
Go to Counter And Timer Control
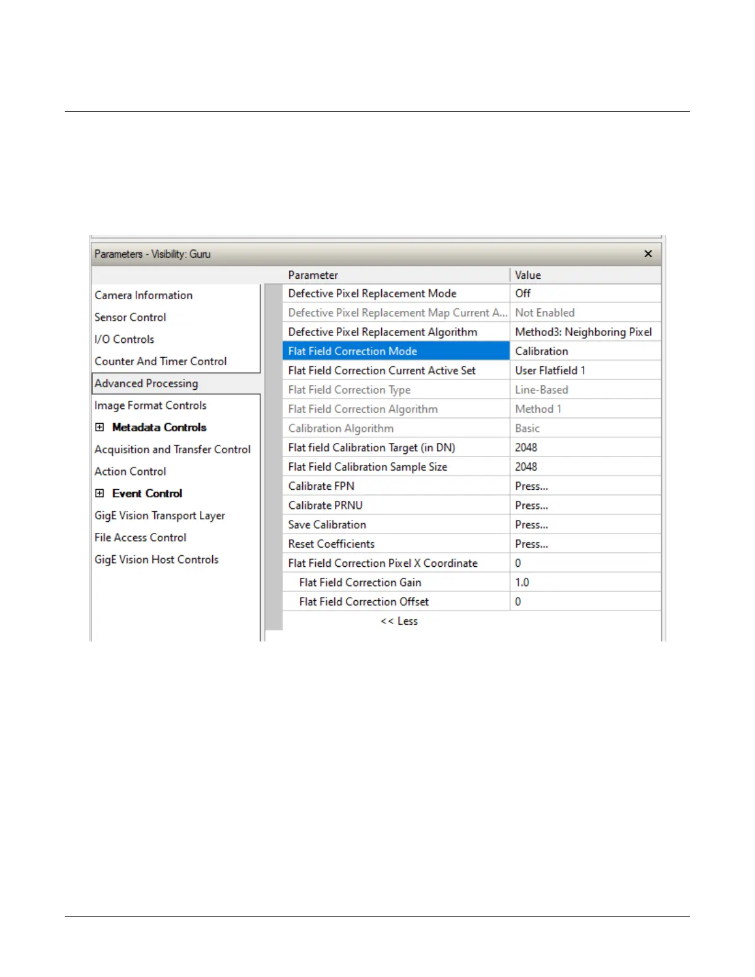[x=160, y=361]
